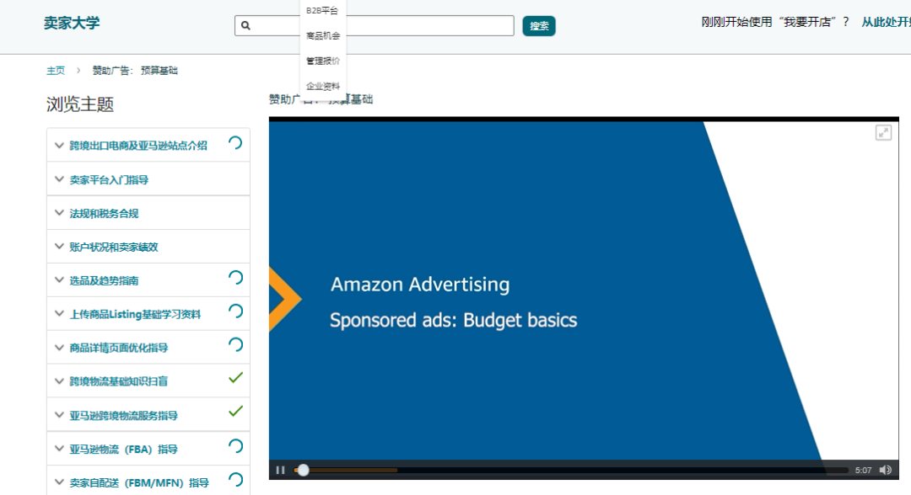Click the search magnifier icon
Viewport: 911px width, 495px height.
click(x=245, y=25)
